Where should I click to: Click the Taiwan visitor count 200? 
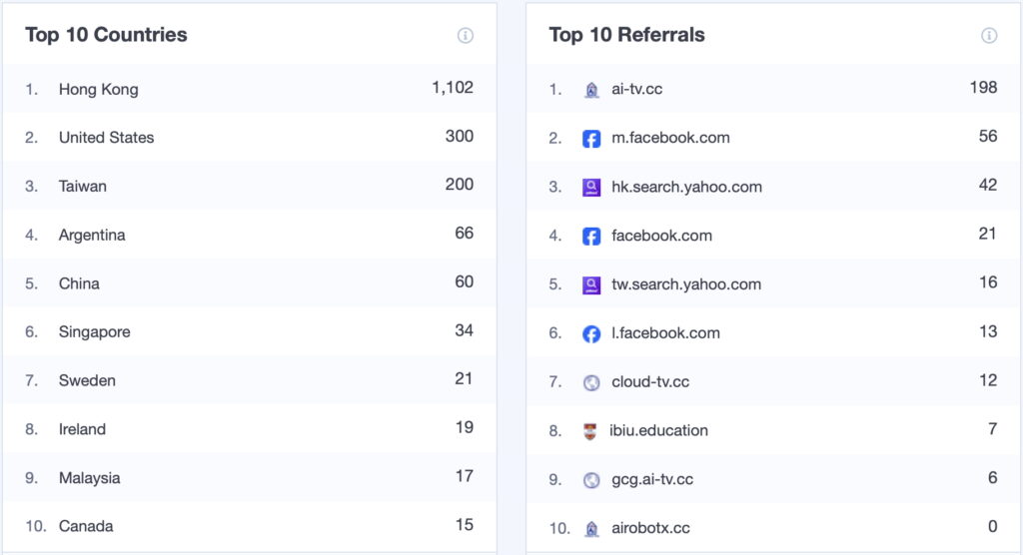click(459, 185)
